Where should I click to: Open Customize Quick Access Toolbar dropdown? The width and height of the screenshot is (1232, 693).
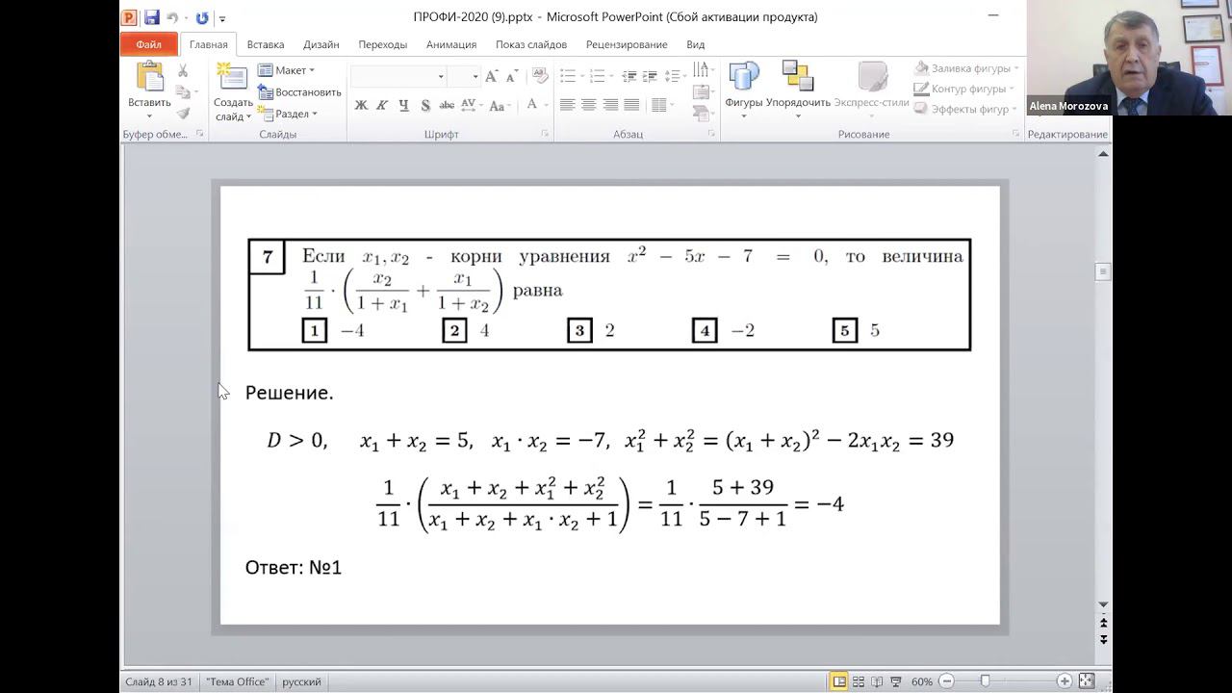222,18
